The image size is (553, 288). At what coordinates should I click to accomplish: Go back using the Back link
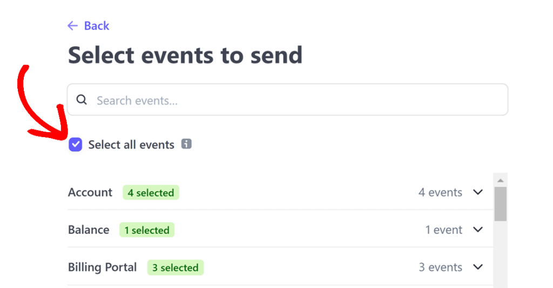(96, 26)
